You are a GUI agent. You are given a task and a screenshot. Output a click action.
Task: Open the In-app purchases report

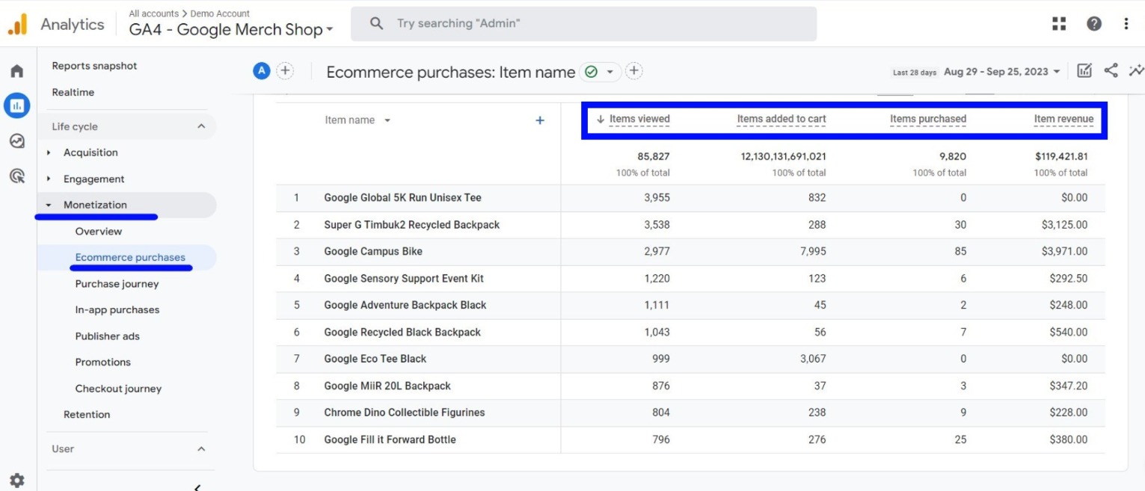click(117, 310)
